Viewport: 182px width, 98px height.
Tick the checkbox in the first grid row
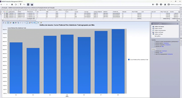(x=5, y=13)
